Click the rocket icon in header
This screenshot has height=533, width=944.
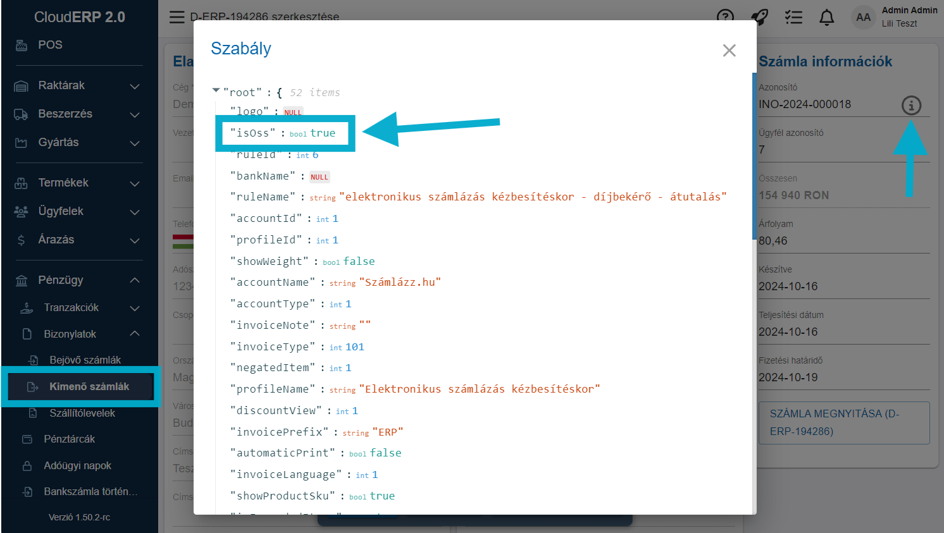click(759, 17)
